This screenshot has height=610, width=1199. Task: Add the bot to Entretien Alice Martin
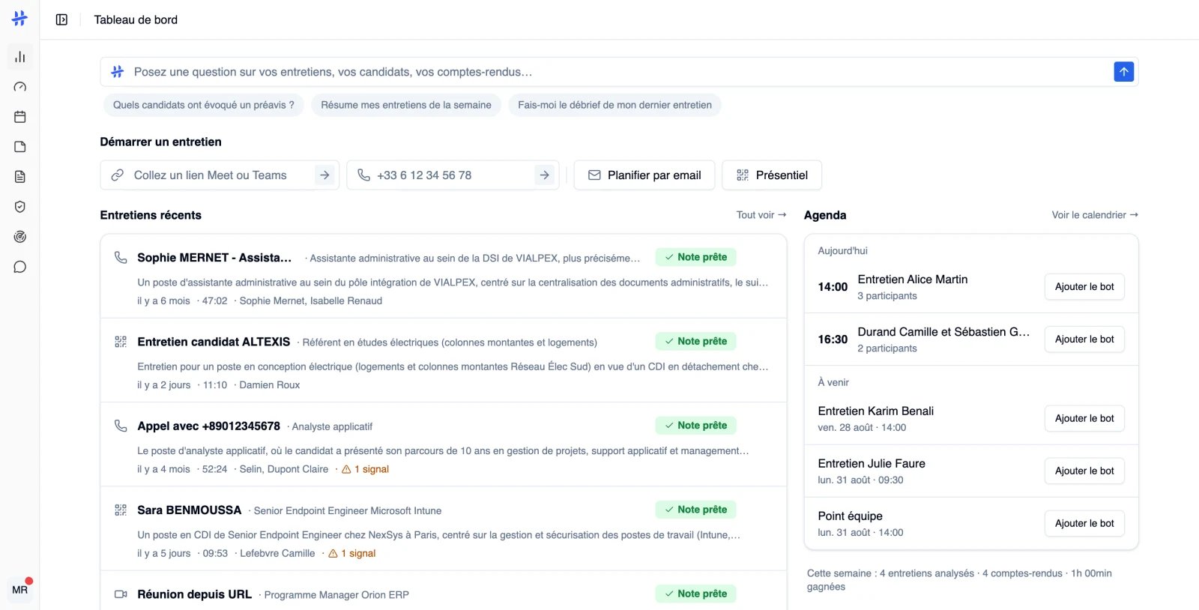pos(1084,287)
